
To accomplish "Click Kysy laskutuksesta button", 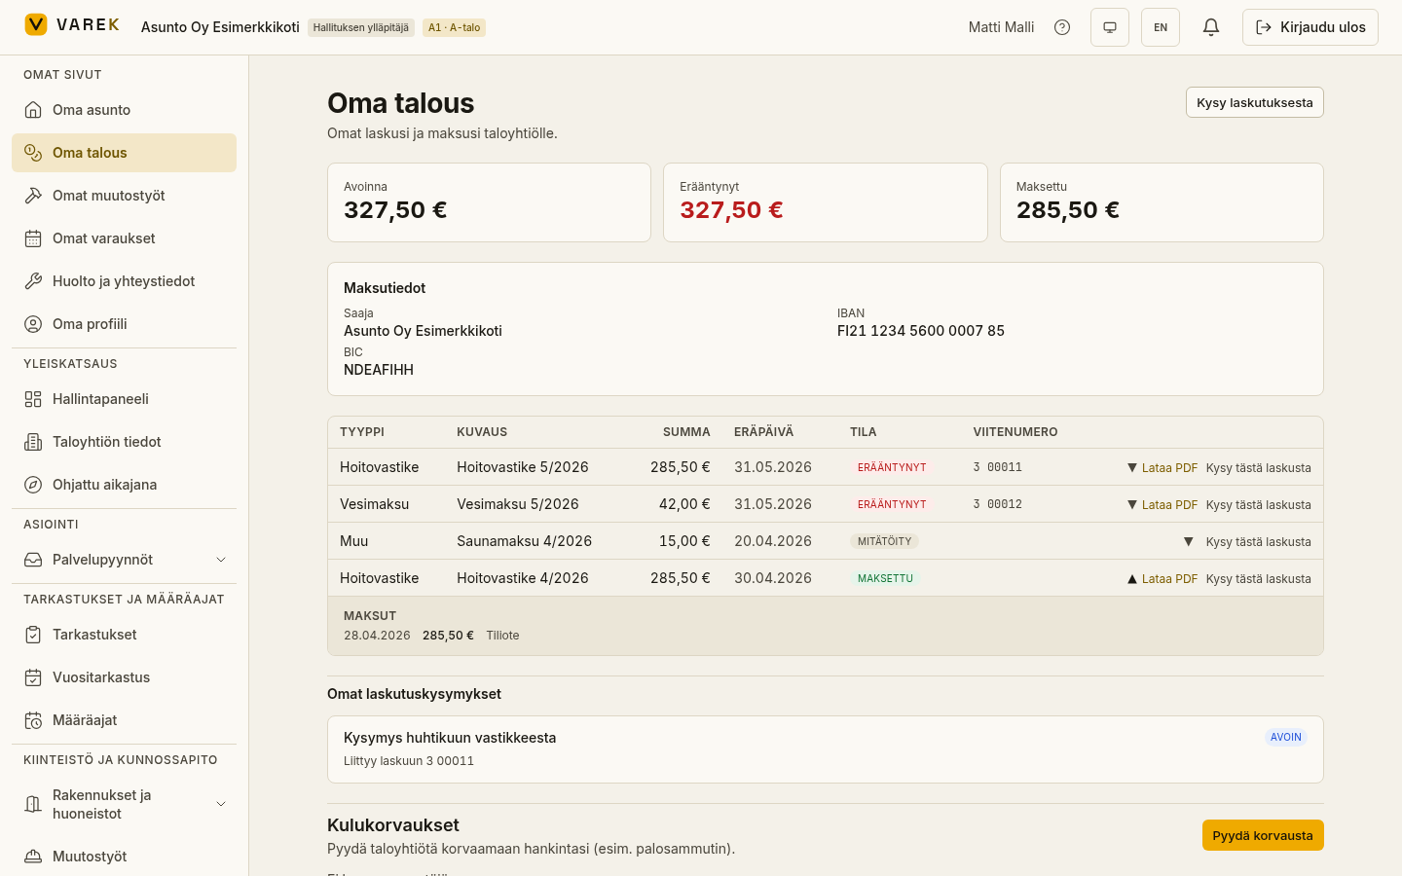I will click(1255, 102).
